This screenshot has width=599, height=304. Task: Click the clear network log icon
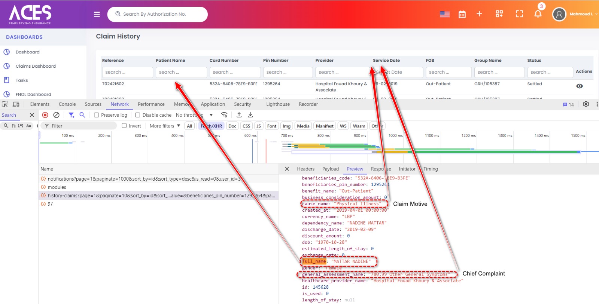pos(56,115)
